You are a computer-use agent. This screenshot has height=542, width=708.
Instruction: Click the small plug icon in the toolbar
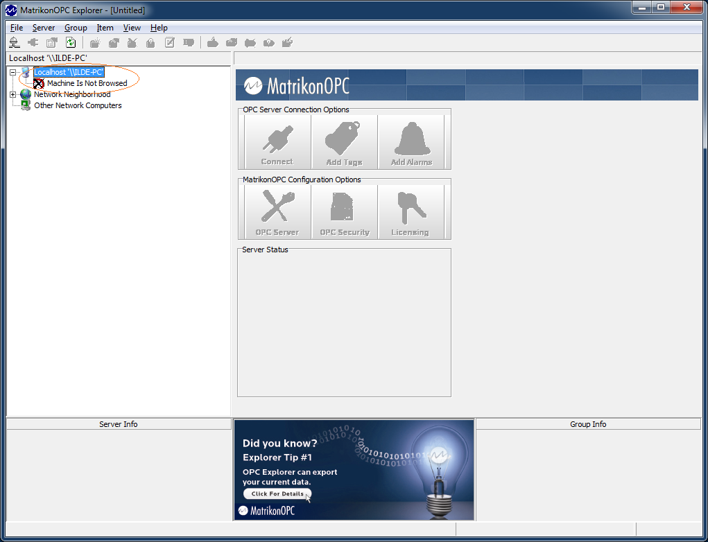click(x=33, y=42)
